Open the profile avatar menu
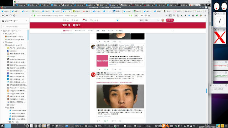This screenshot has height=128, width=228. (x=163, y=20)
